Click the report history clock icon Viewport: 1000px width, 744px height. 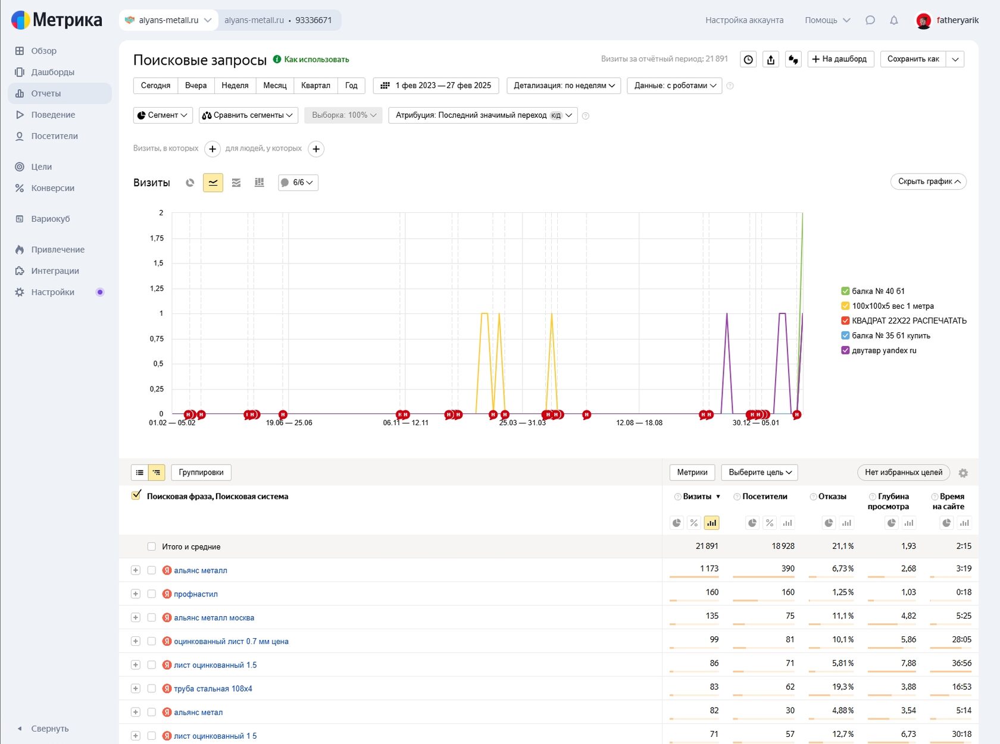point(748,59)
